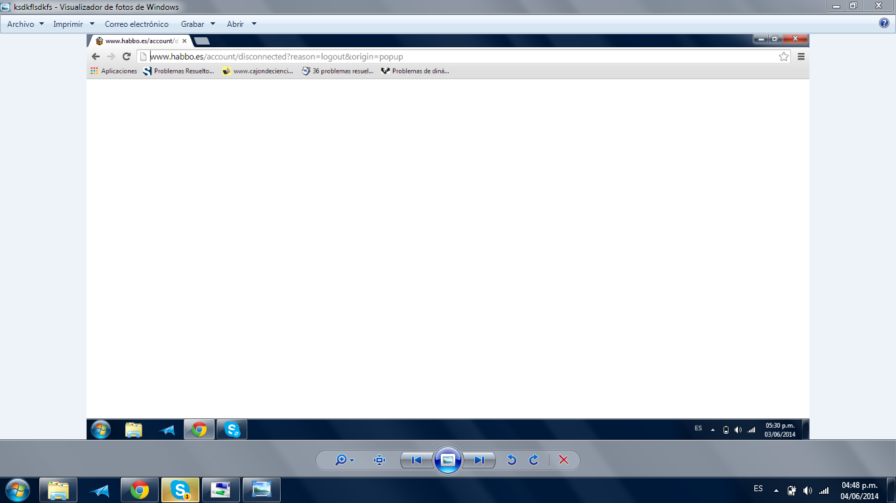Open Skype from the bottom taskbar

(x=180, y=490)
